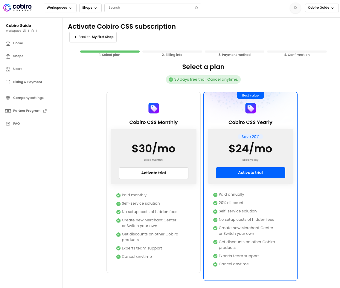
Task: Click the search magnifier icon
Action: click(196, 8)
